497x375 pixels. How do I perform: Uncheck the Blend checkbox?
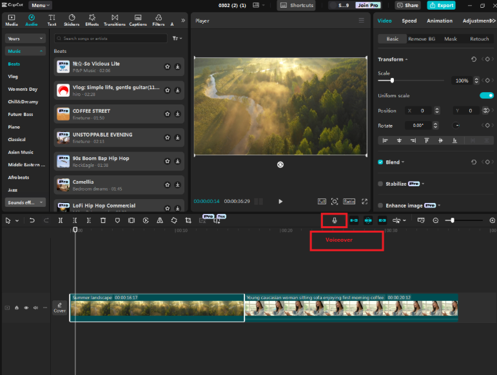pos(380,162)
